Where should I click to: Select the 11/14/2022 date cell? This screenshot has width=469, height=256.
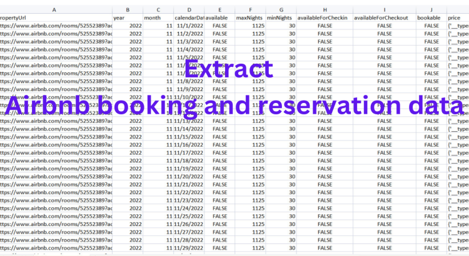tap(189, 129)
